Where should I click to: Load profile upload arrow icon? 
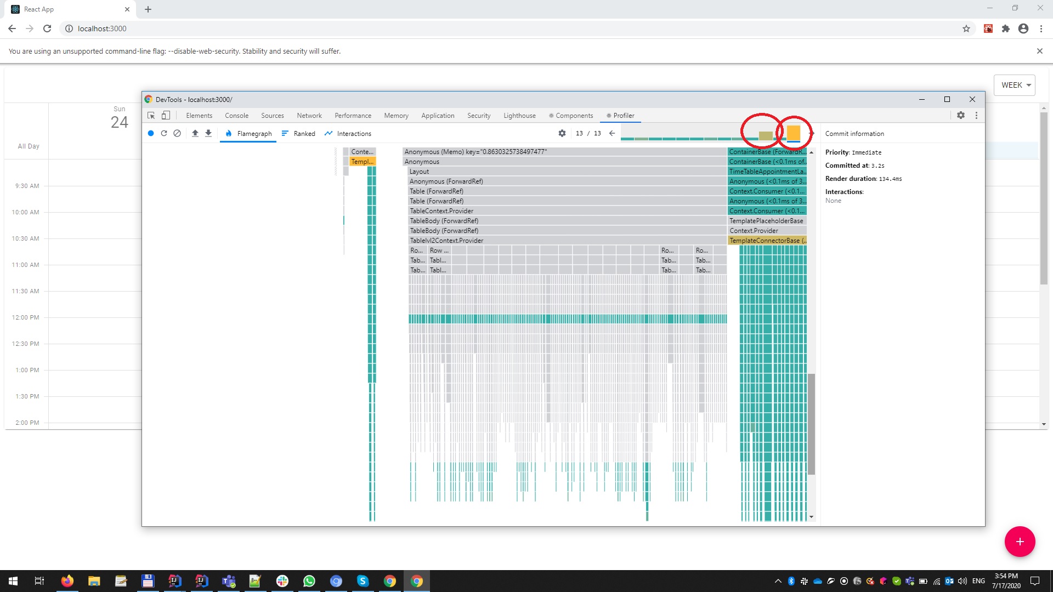click(x=195, y=133)
